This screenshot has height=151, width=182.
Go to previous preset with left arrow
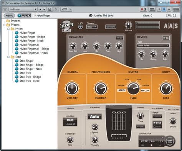(x=40, y=9)
